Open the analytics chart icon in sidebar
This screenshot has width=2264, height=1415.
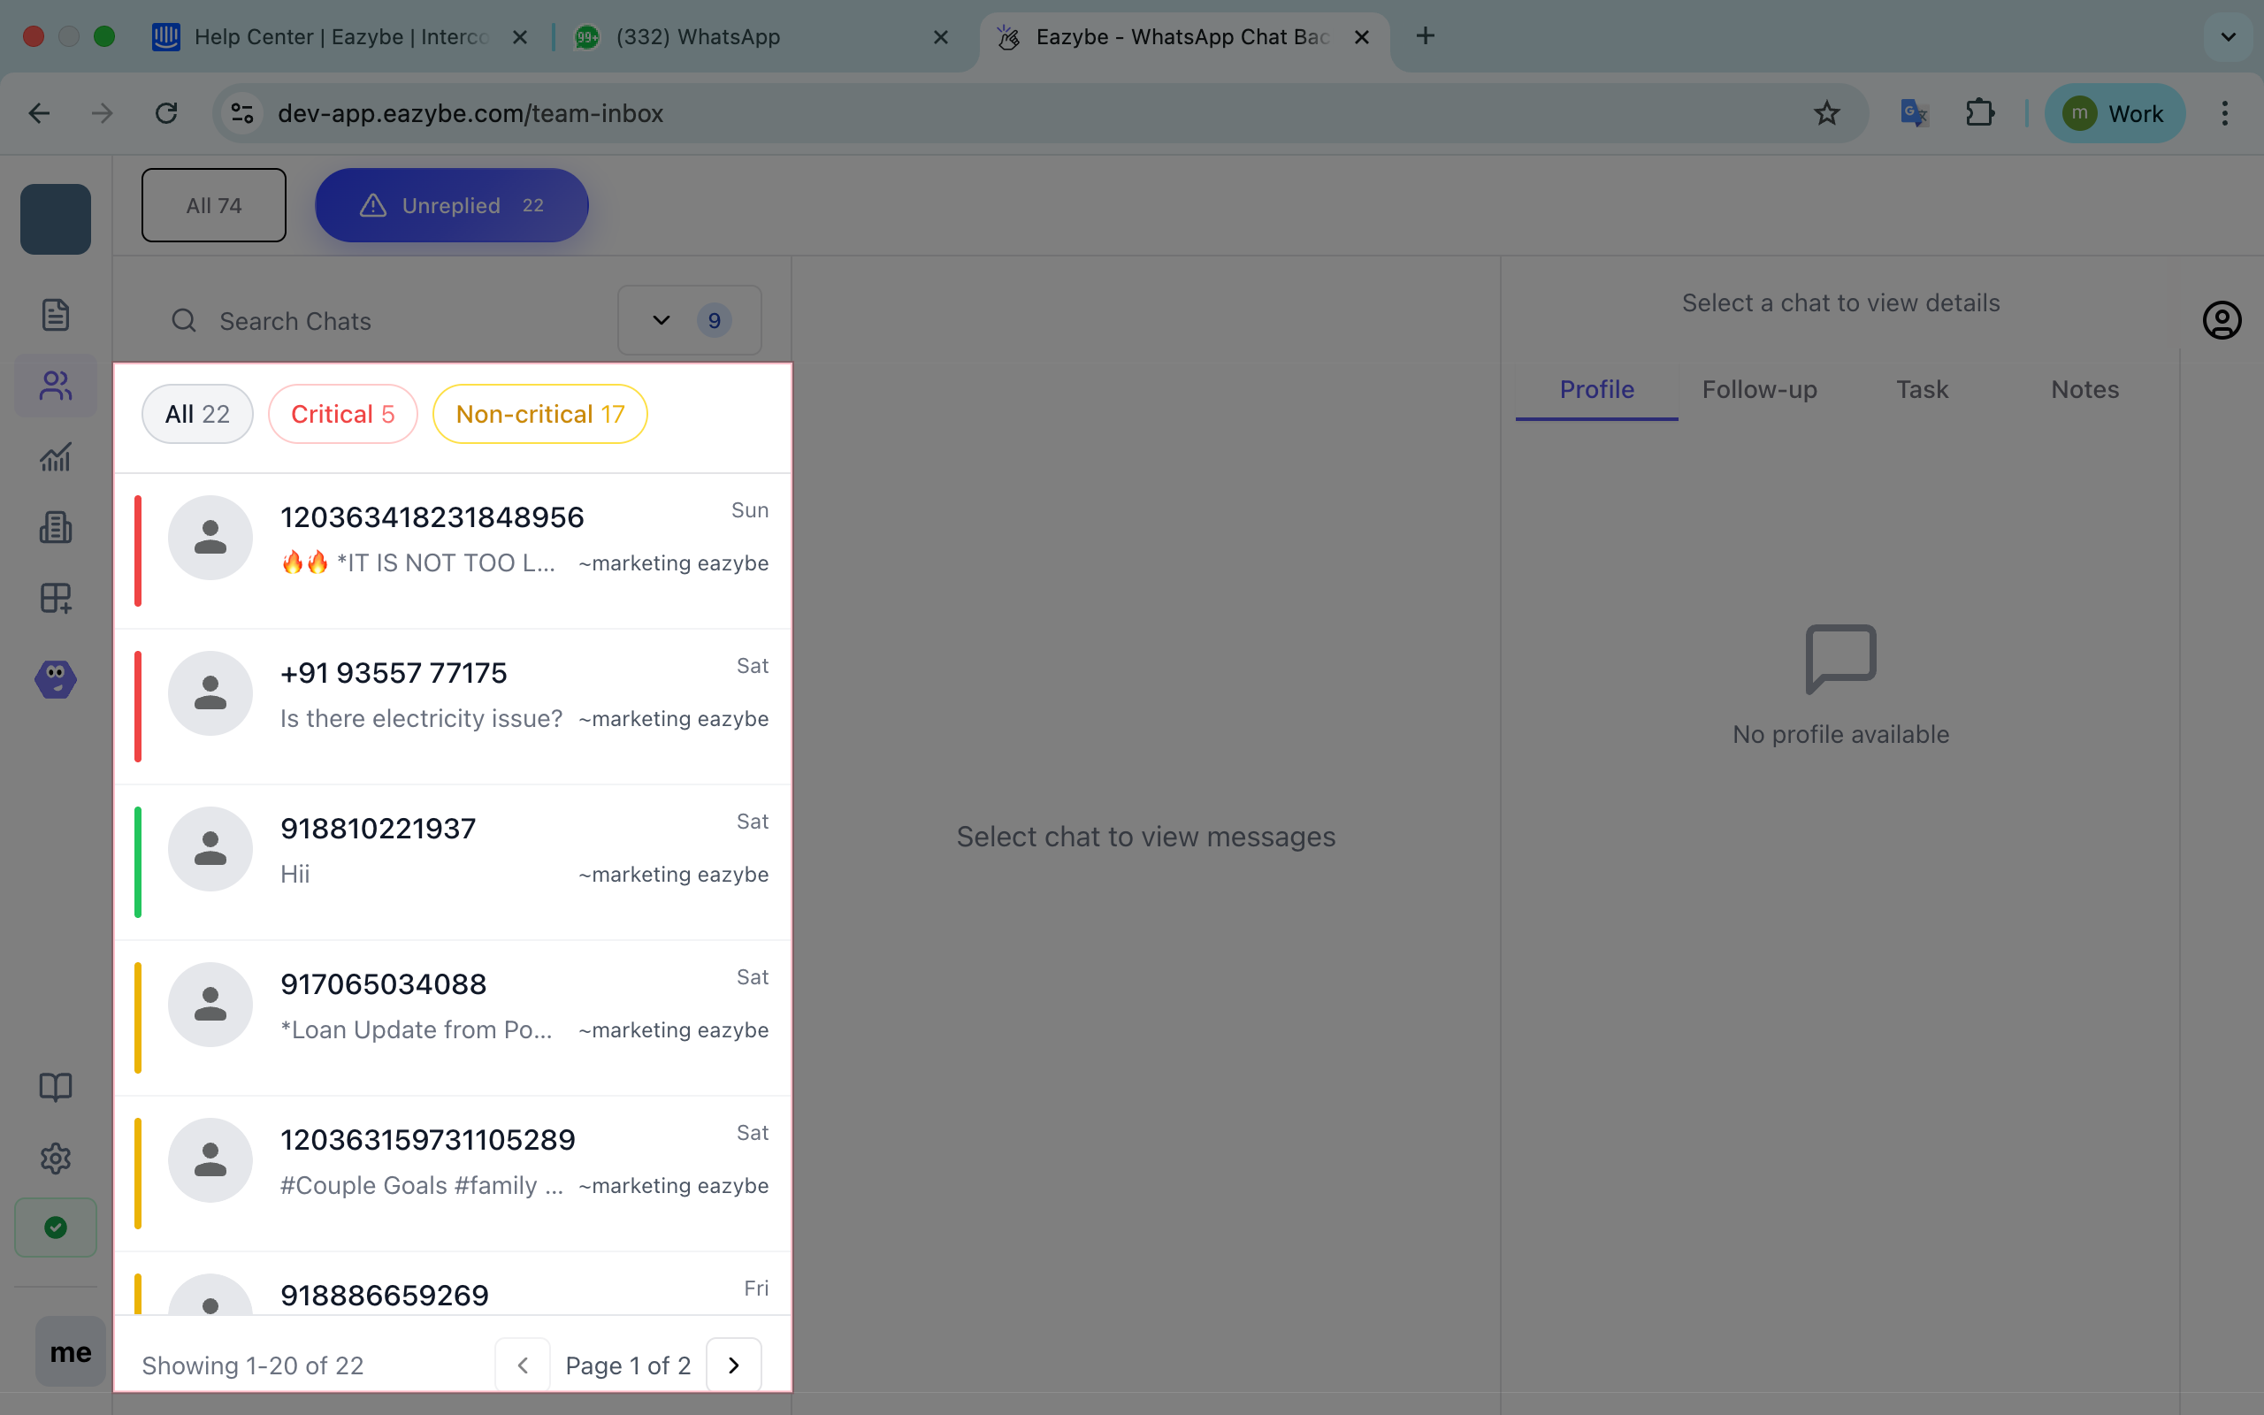[55, 456]
